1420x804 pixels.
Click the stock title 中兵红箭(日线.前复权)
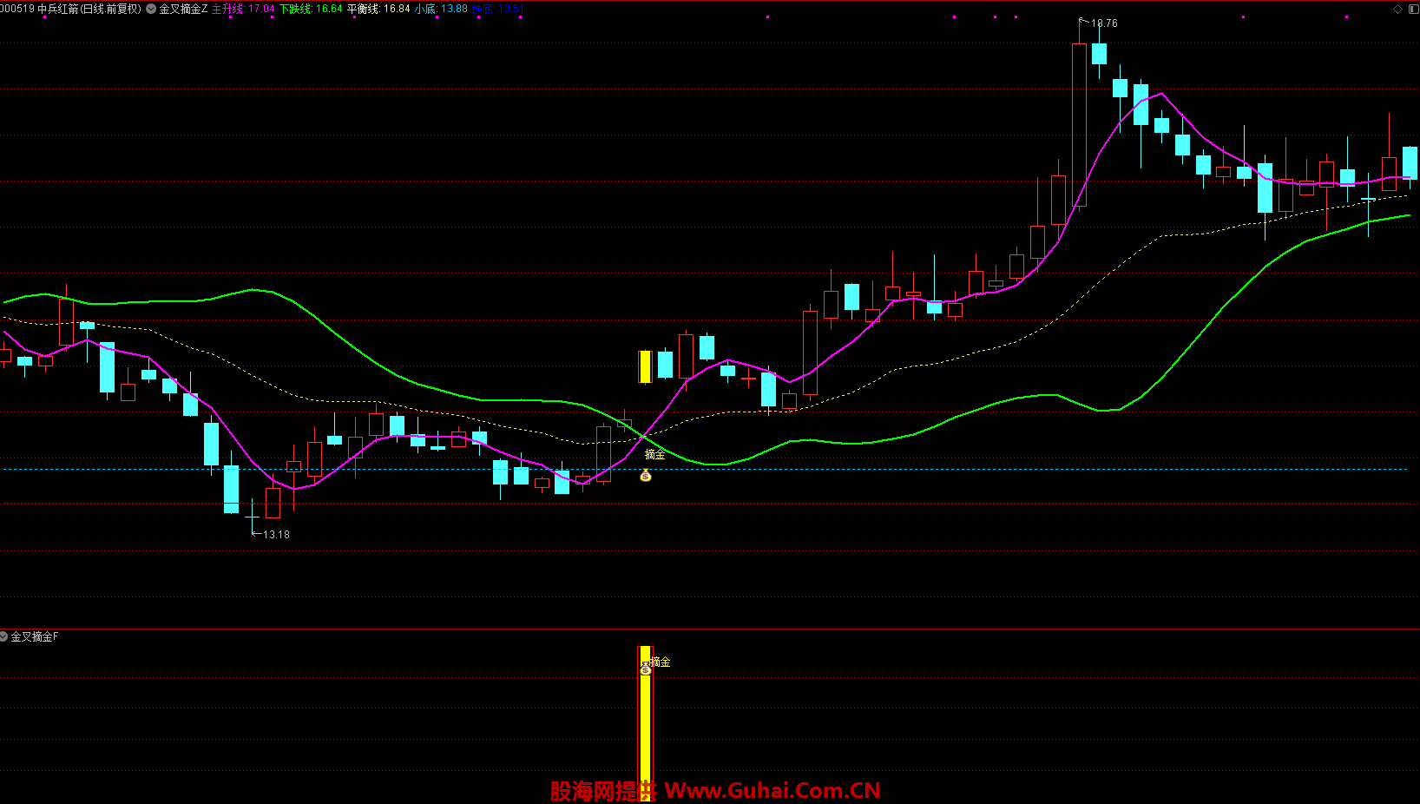click(89, 9)
